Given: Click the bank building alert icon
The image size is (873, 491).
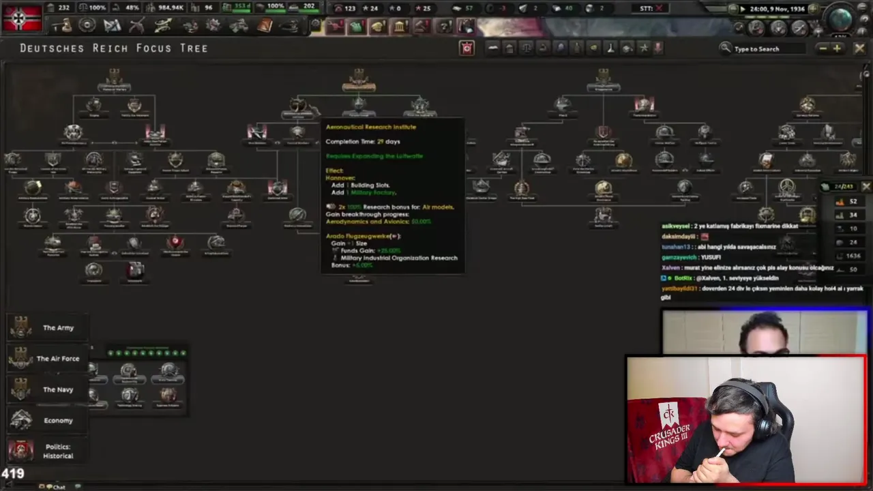Looking at the screenshot, I should coord(400,27).
